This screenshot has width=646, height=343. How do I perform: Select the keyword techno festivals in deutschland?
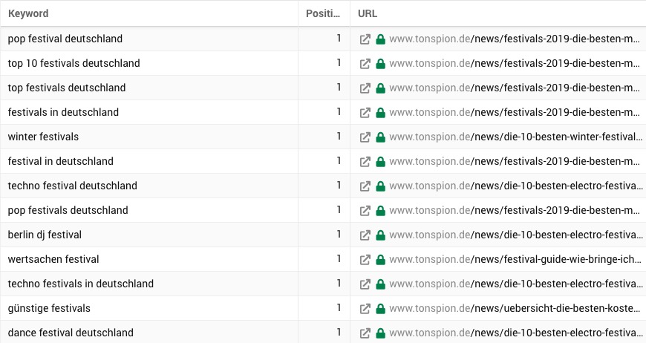coord(81,284)
